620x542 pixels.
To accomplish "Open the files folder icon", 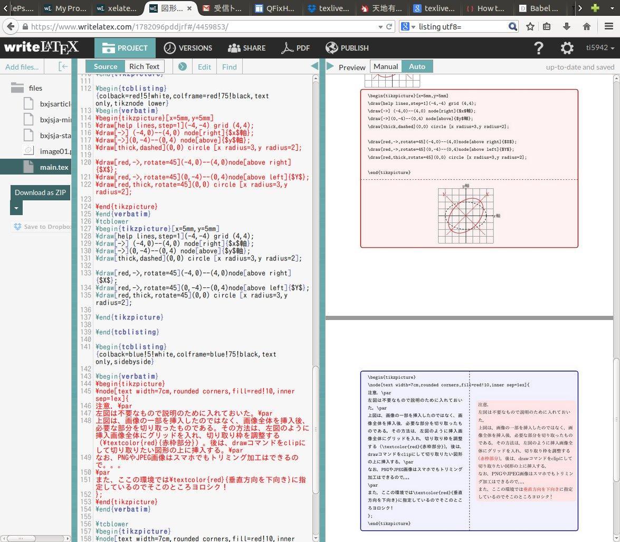I will pos(17,88).
